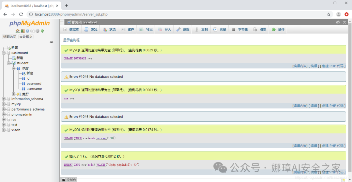Screen dimensions: 352x182
Task: Click the rce database cylinder icon
Action: click(8, 120)
